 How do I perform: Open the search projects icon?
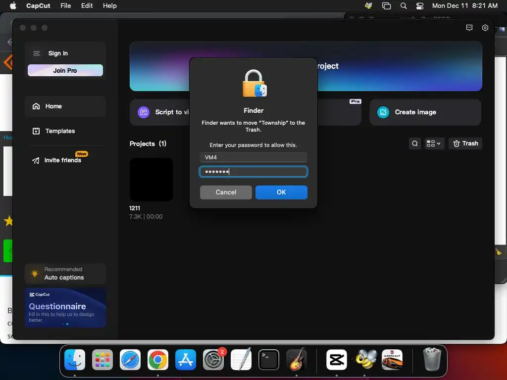415,143
